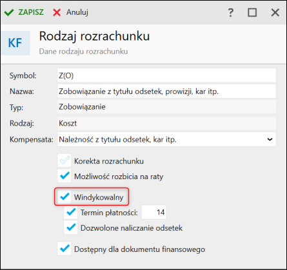
Task: Click into the Nazwa text field
Action: [x=166, y=92]
